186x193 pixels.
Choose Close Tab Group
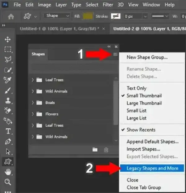[144, 187]
